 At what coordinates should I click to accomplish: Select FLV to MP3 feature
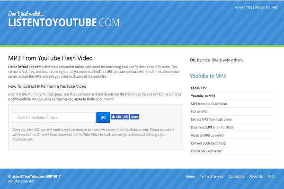click(199, 112)
